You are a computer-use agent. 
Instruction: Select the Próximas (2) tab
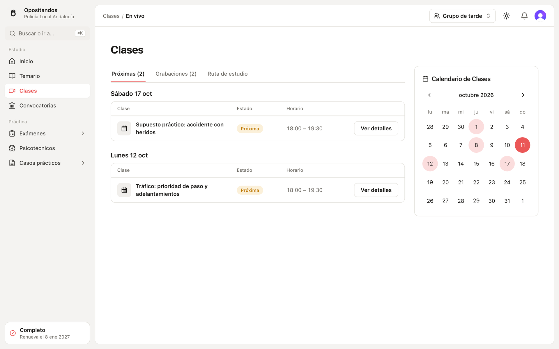(128, 74)
